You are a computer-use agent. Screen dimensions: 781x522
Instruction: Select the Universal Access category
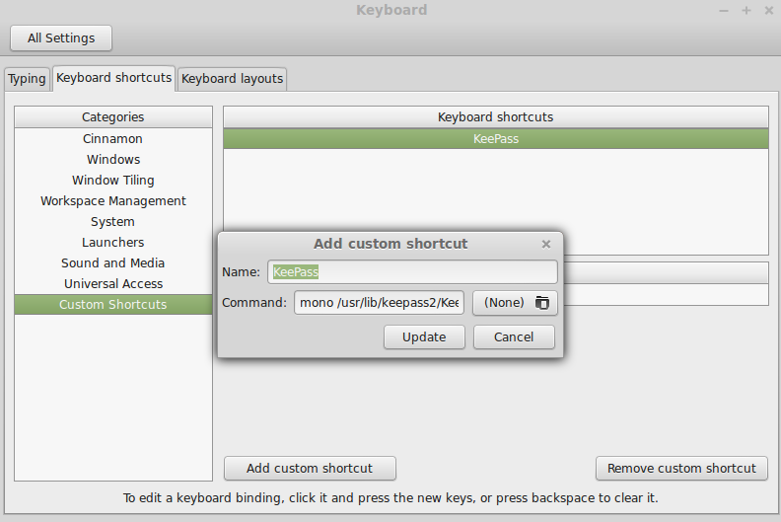112,284
